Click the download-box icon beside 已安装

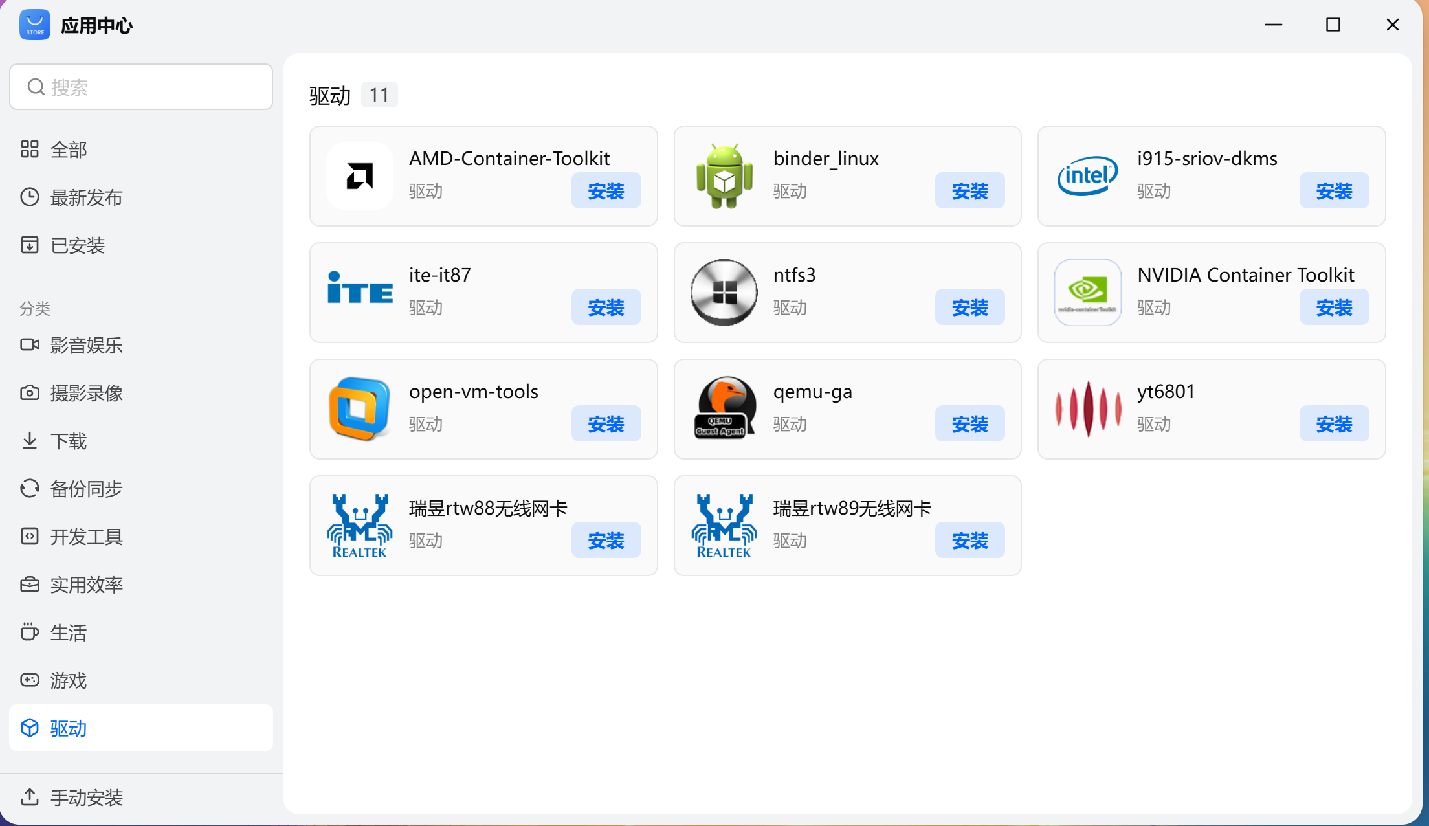pyautogui.click(x=30, y=245)
